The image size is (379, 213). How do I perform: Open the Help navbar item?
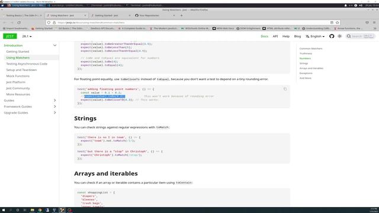(x=286, y=36)
